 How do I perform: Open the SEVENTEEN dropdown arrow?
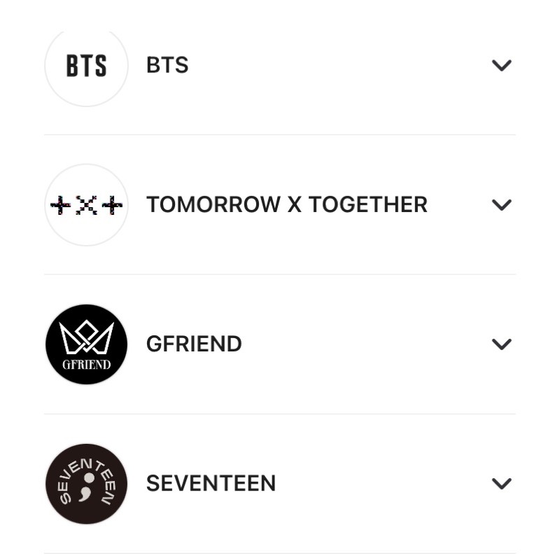501,484
